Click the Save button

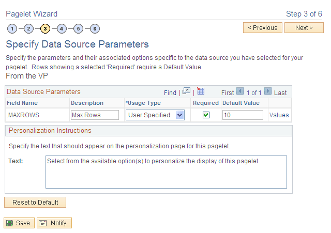coord(19,223)
